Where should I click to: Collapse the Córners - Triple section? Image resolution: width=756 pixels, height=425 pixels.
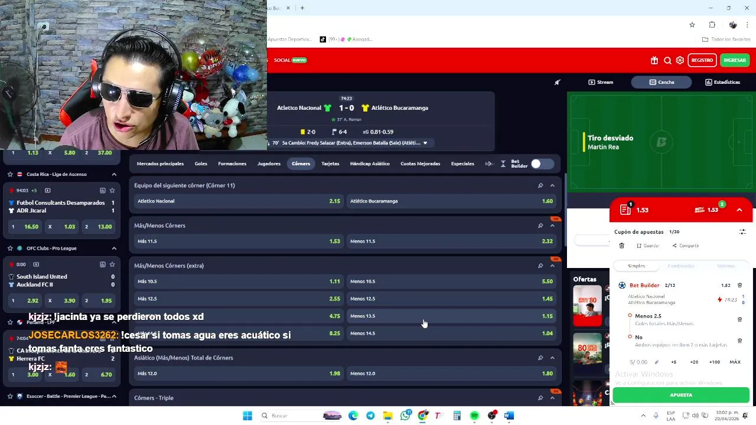pos(552,398)
